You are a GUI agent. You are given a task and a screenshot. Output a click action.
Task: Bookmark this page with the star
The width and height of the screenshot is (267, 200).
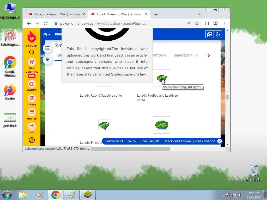pos(197,23)
